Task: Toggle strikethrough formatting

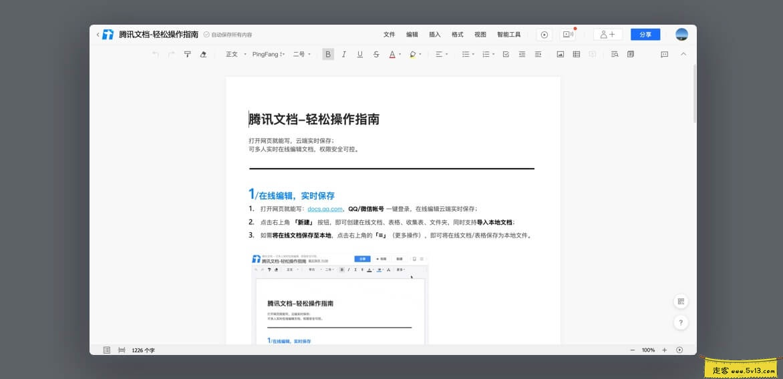Action: [376, 54]
